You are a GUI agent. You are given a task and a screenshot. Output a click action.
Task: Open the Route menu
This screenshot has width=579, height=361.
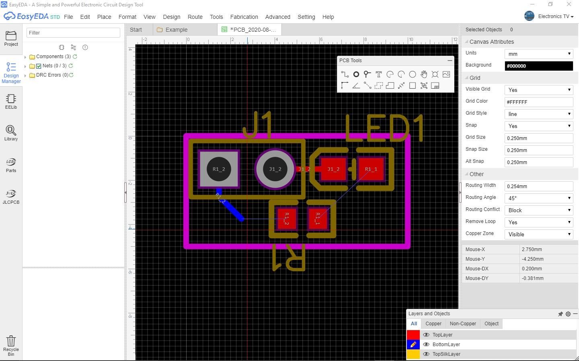tap(195, 17)
